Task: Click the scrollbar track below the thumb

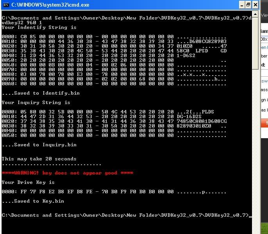Action: click(x=255, y=149)
